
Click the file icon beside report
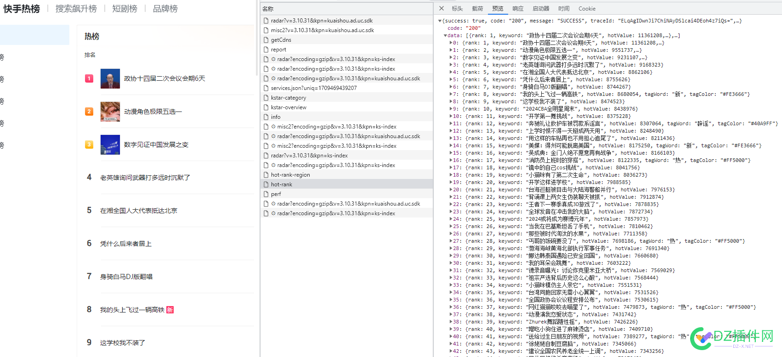tap(266, 50)
